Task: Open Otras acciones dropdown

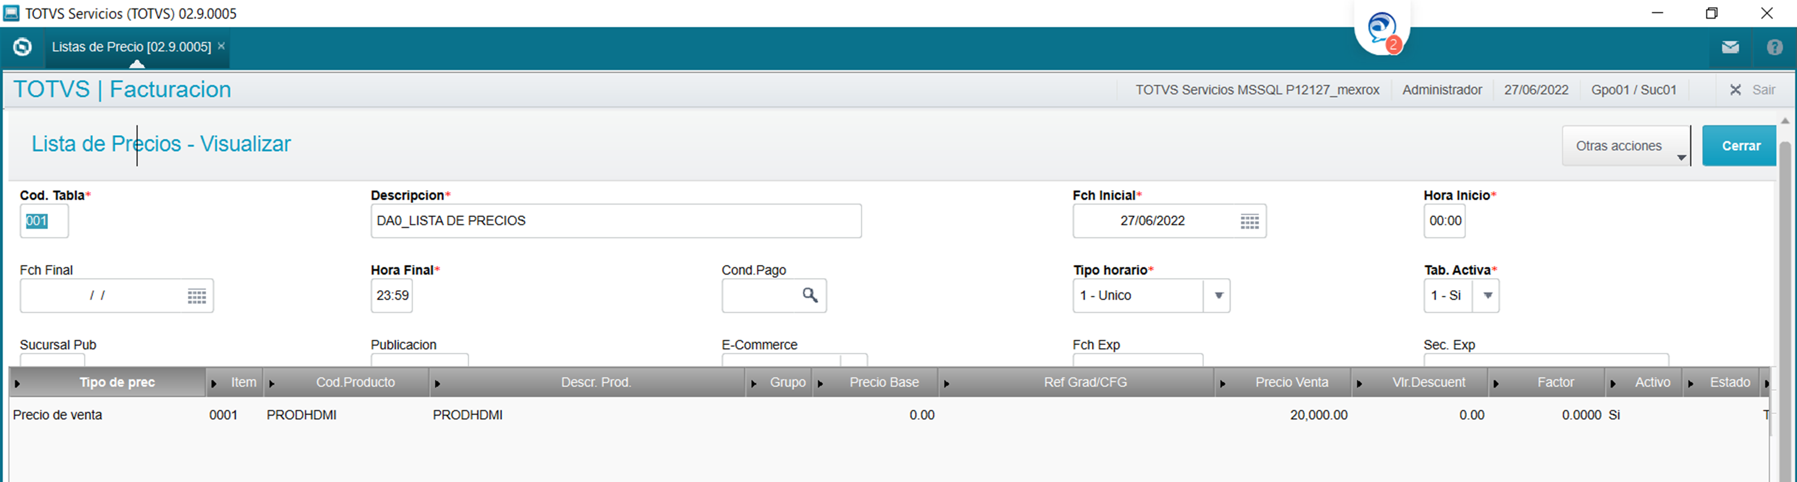Action: [x=1626, y=145]
